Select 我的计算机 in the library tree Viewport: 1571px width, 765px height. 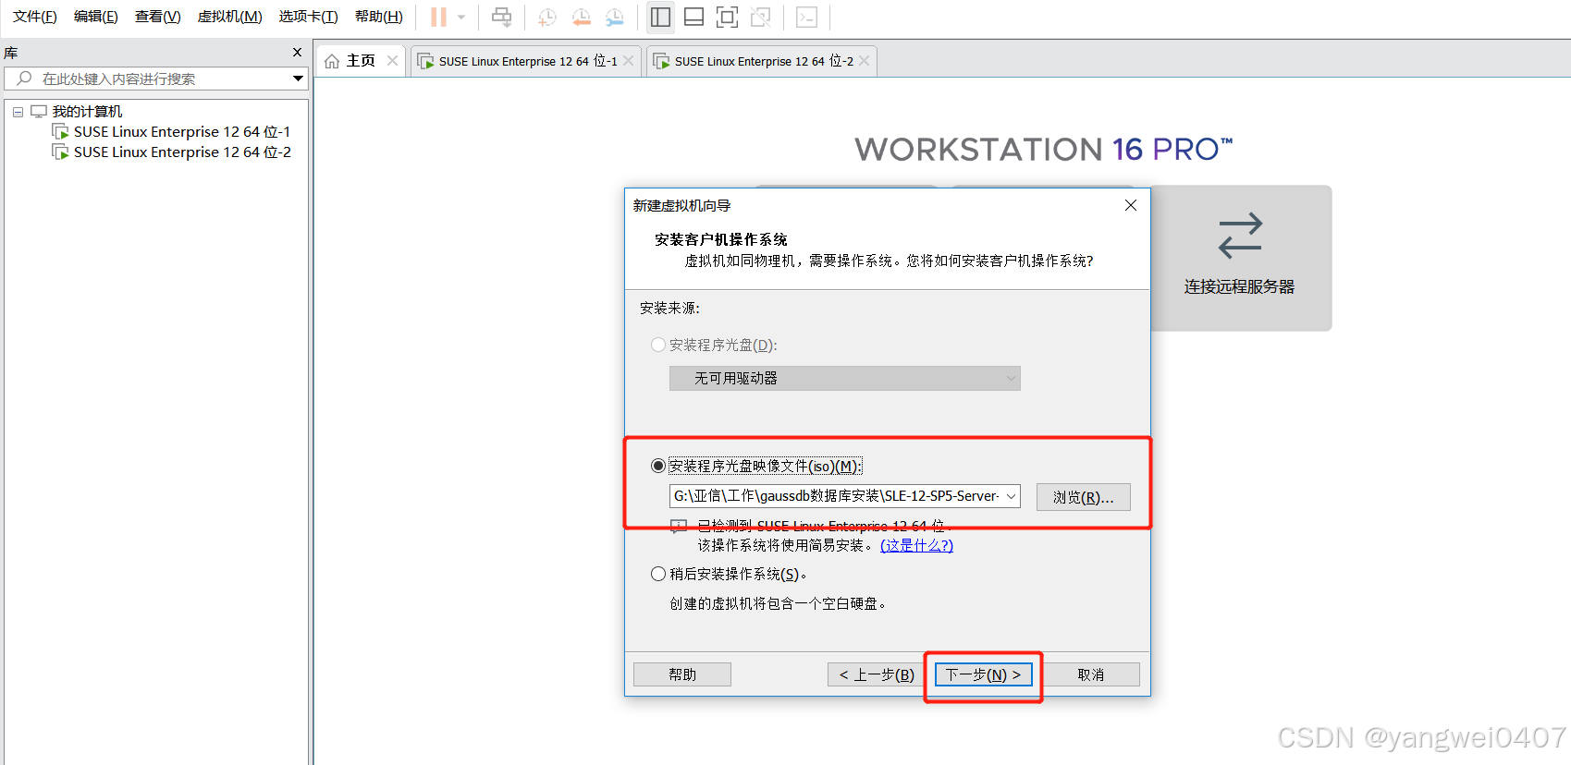(x=87, y=112)
